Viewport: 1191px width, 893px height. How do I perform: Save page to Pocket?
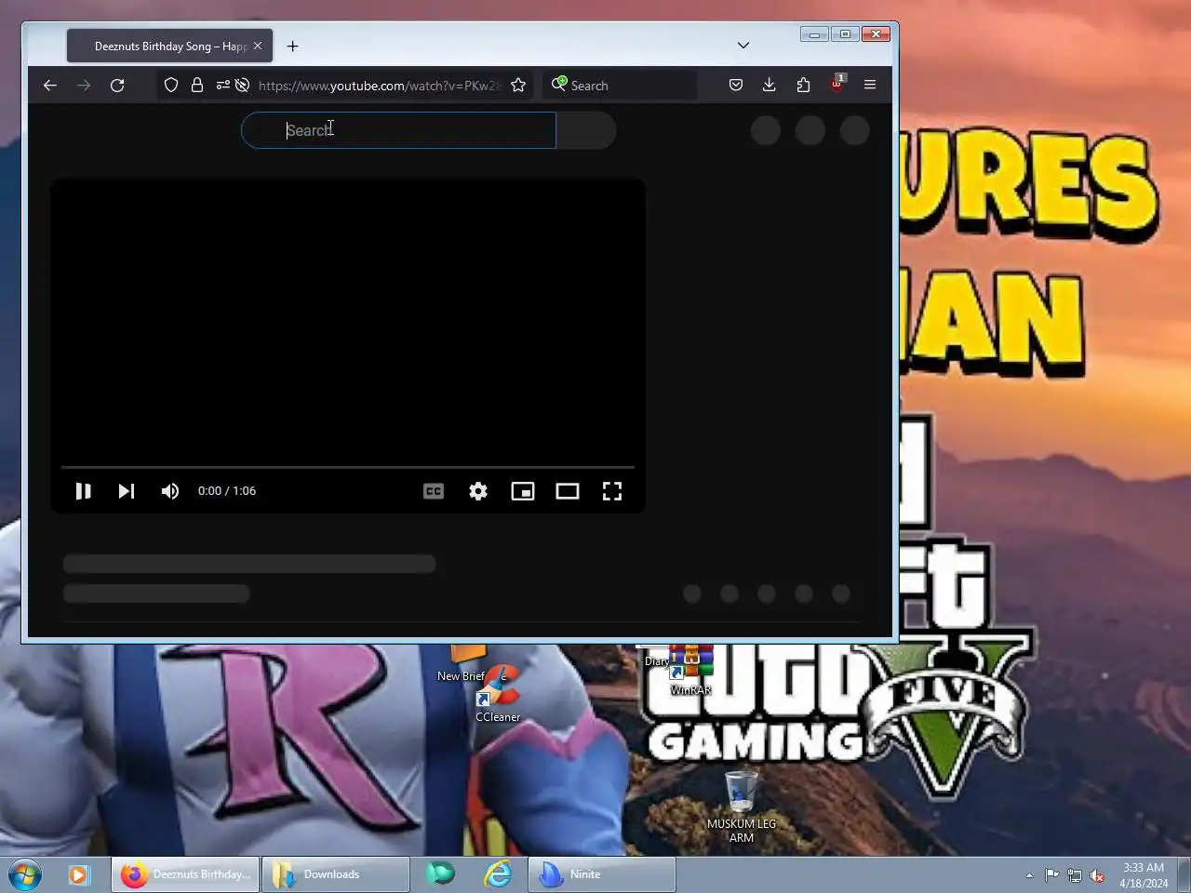click(736, 85)
